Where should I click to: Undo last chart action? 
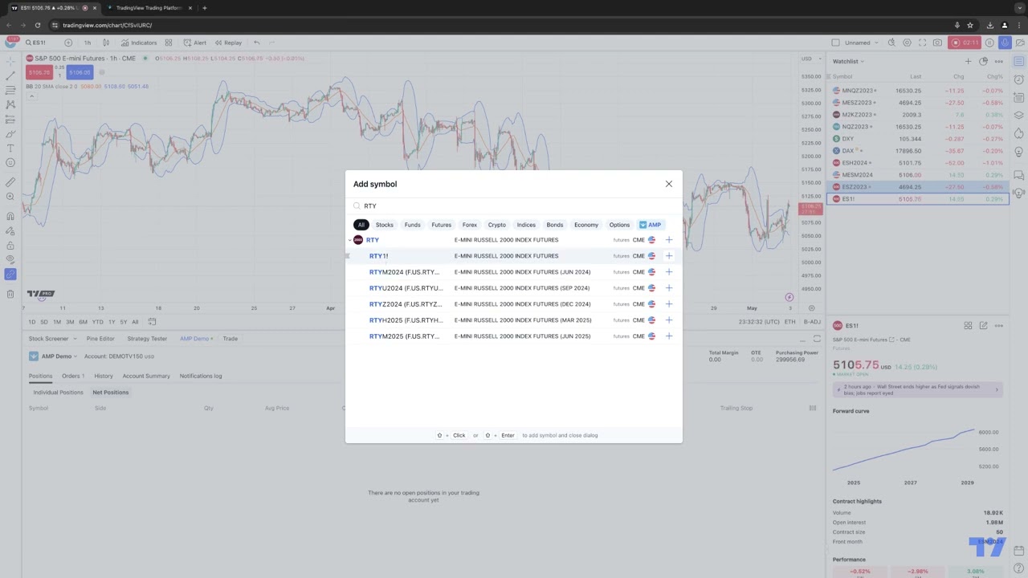point(256,43)
